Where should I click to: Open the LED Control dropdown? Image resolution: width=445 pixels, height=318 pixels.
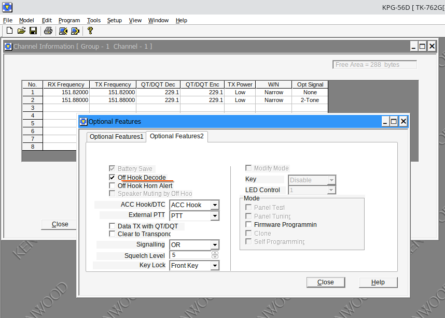[x=331, y=190]
